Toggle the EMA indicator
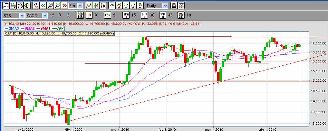 (x=107, y=15)
